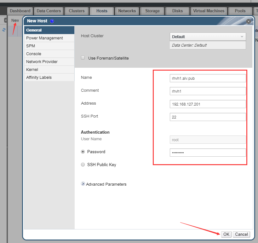
Task: Open Network Provider section
Action: [x=49, y=62]
